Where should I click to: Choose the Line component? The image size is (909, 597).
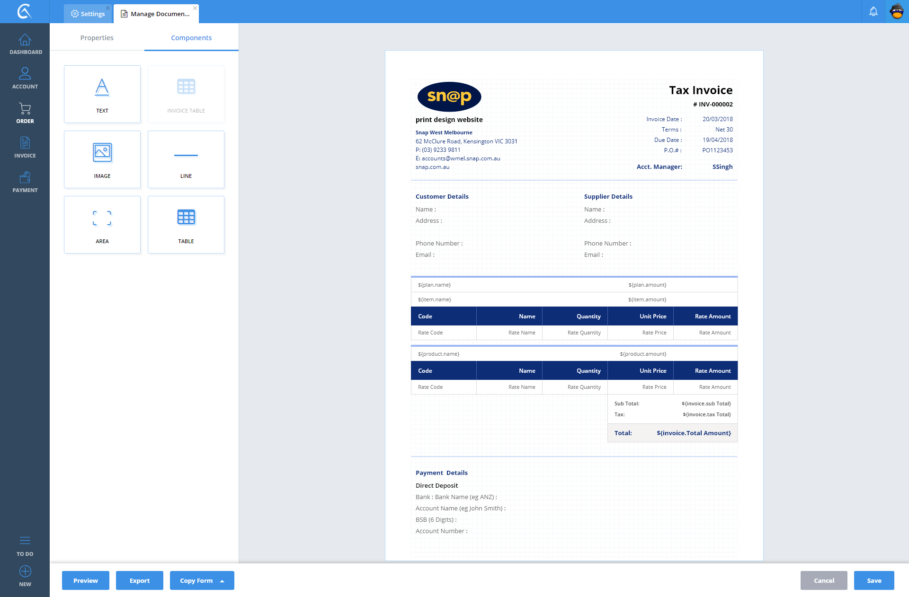[186, 159]
